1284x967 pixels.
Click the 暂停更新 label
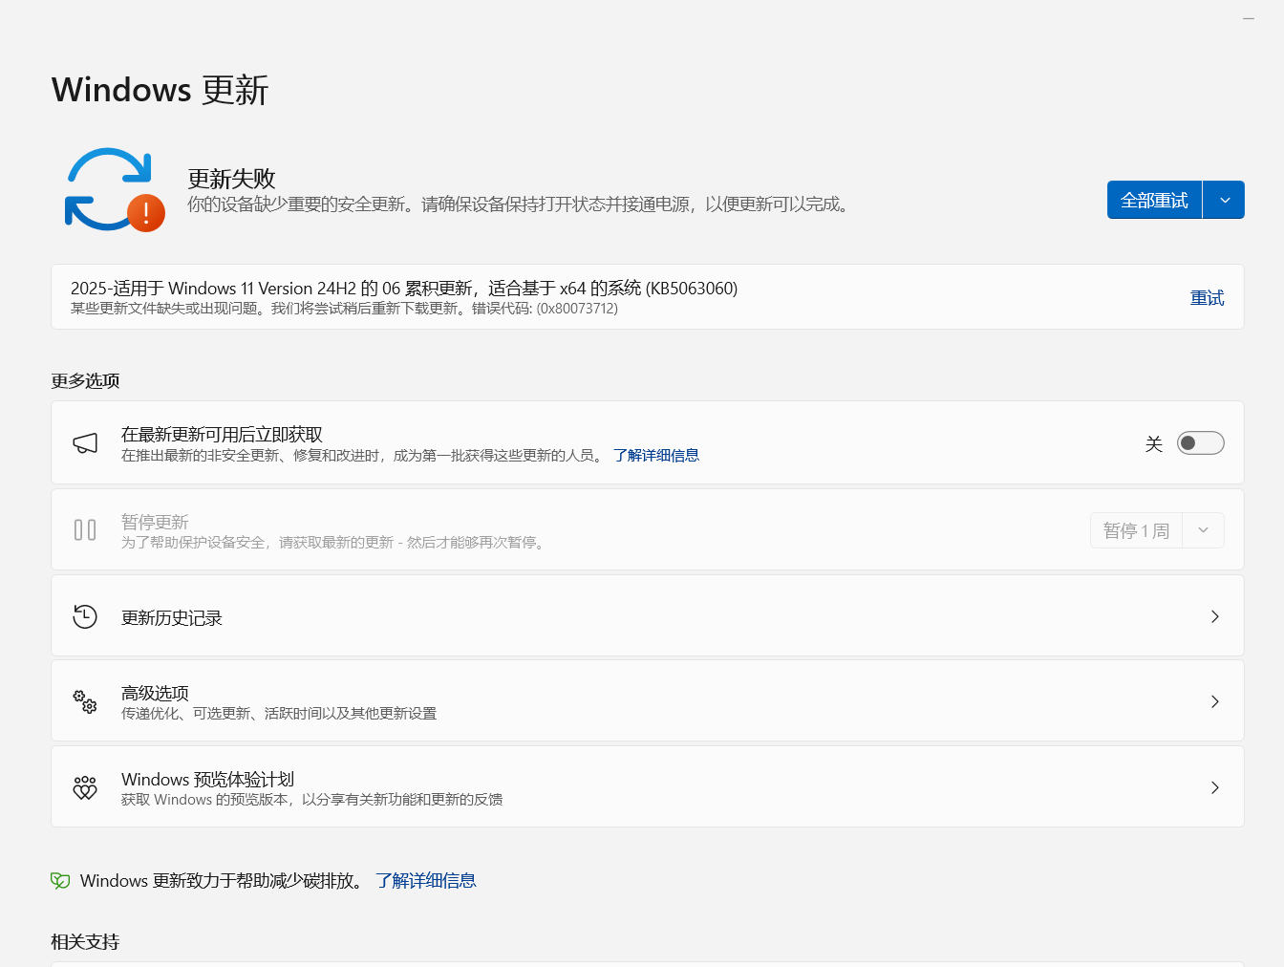point(155,522)
